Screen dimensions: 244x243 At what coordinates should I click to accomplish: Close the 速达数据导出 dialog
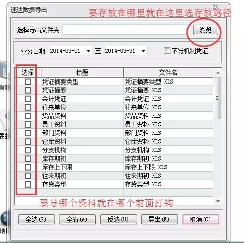tap(215, 7)
